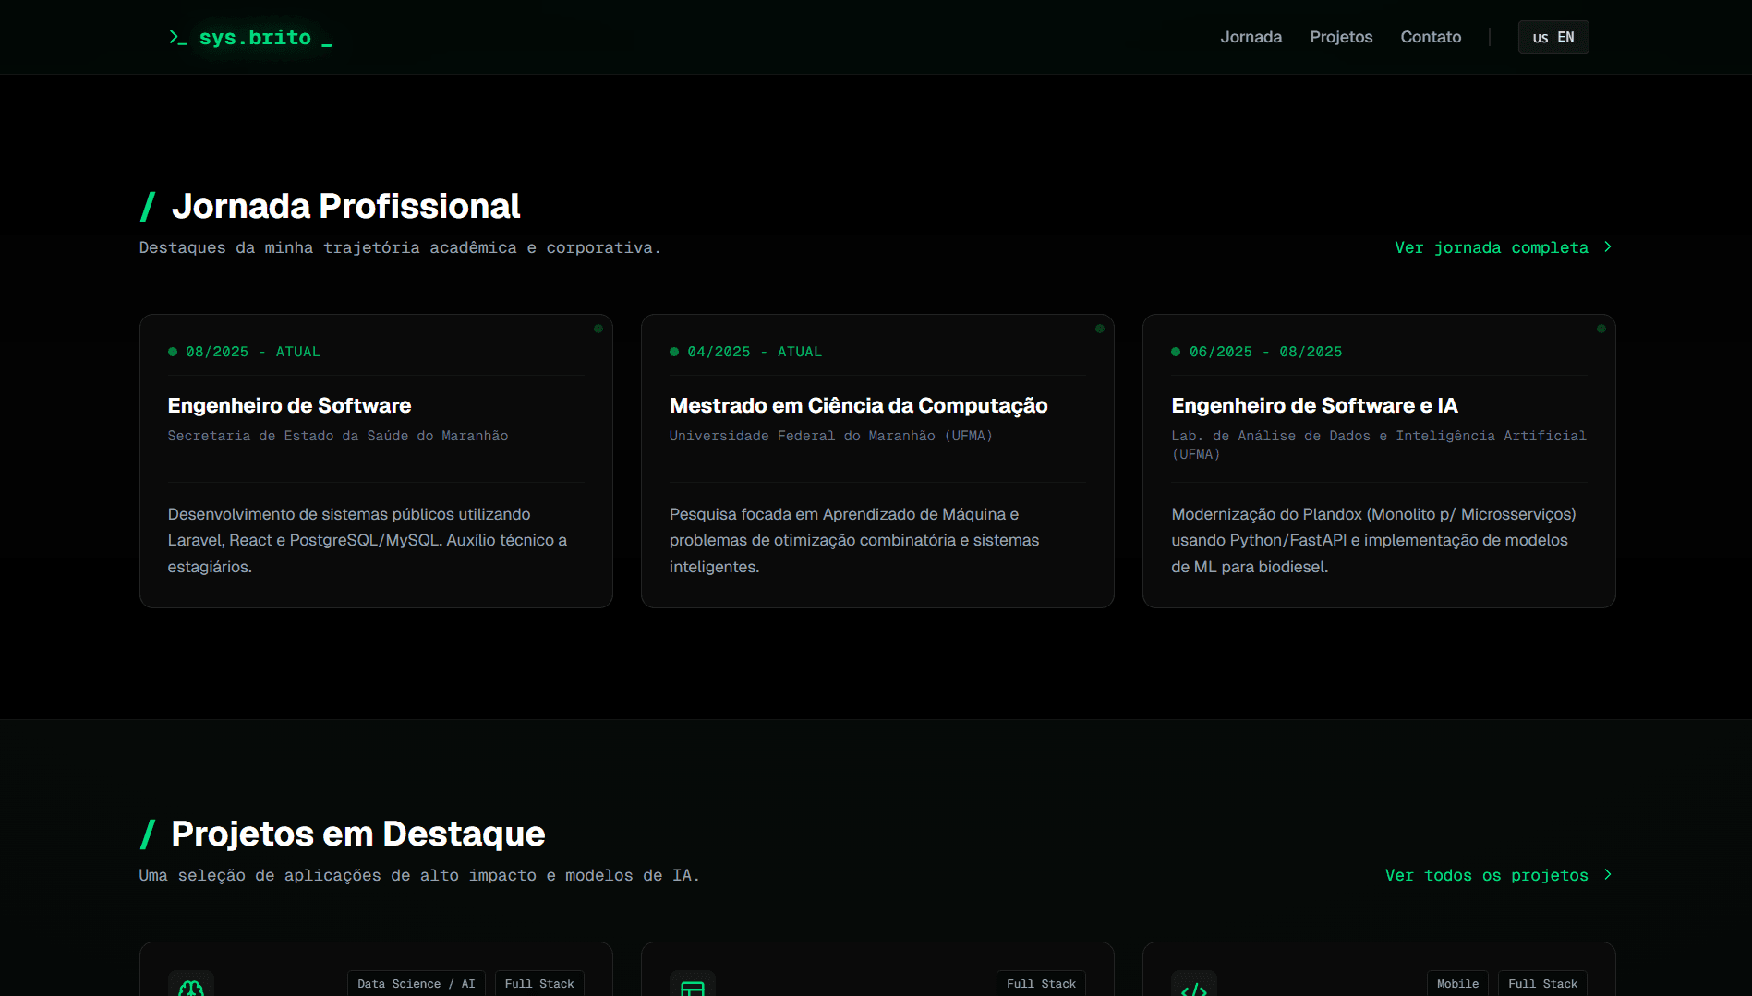Select the Data Science / AI tag
This screenshot has width=1752, height=996.
(x=417, y=984)
